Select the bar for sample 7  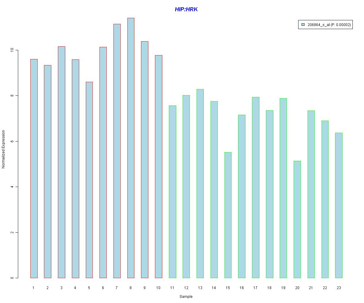[x=117, y=151]
